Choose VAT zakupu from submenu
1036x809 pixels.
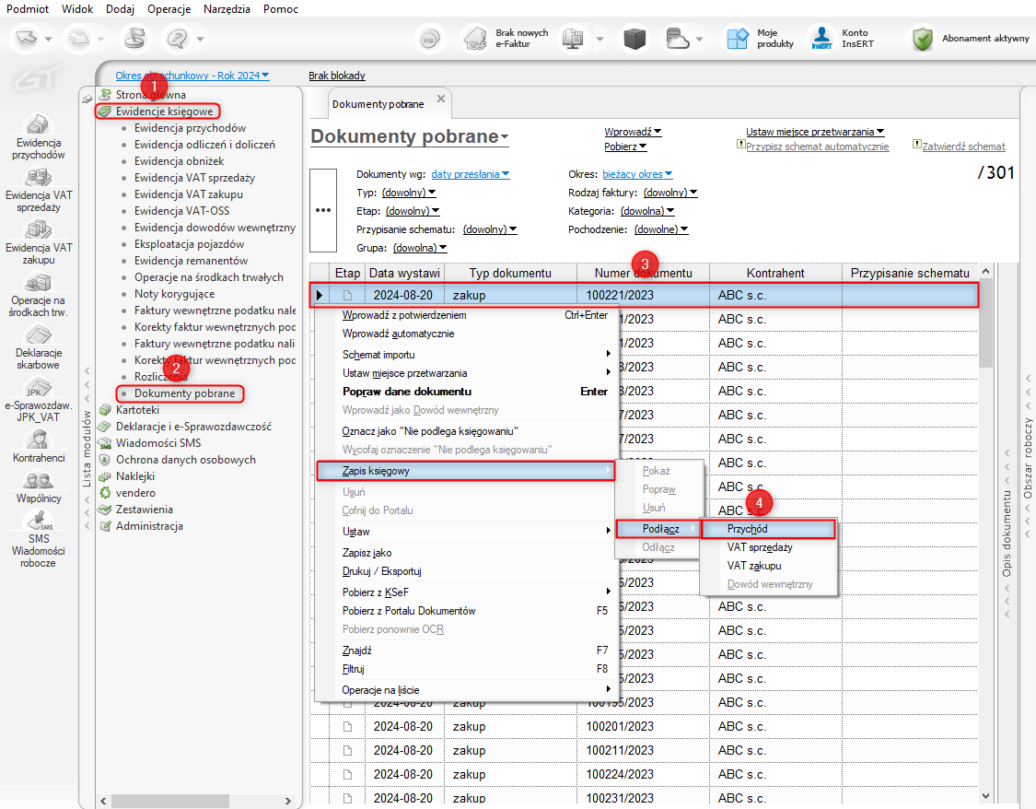tap(753, 566)
